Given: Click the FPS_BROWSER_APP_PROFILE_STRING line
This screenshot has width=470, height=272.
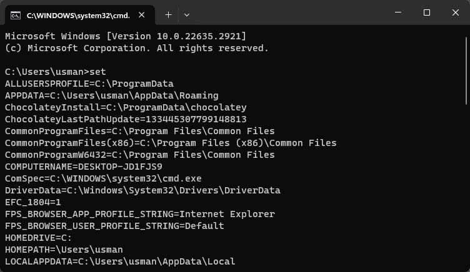Looking at the screenshot, I should coord(139,214).
